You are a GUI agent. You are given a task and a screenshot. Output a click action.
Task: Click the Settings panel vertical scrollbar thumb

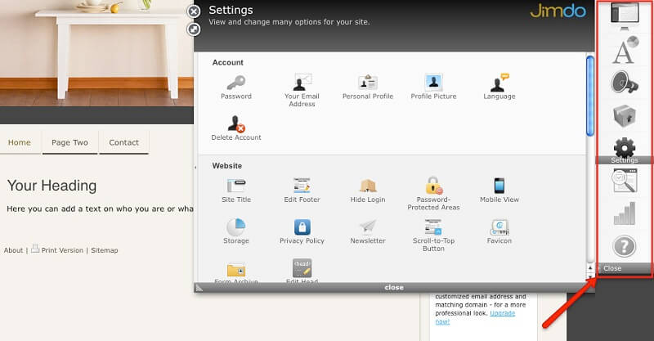(x=589, y=96)
